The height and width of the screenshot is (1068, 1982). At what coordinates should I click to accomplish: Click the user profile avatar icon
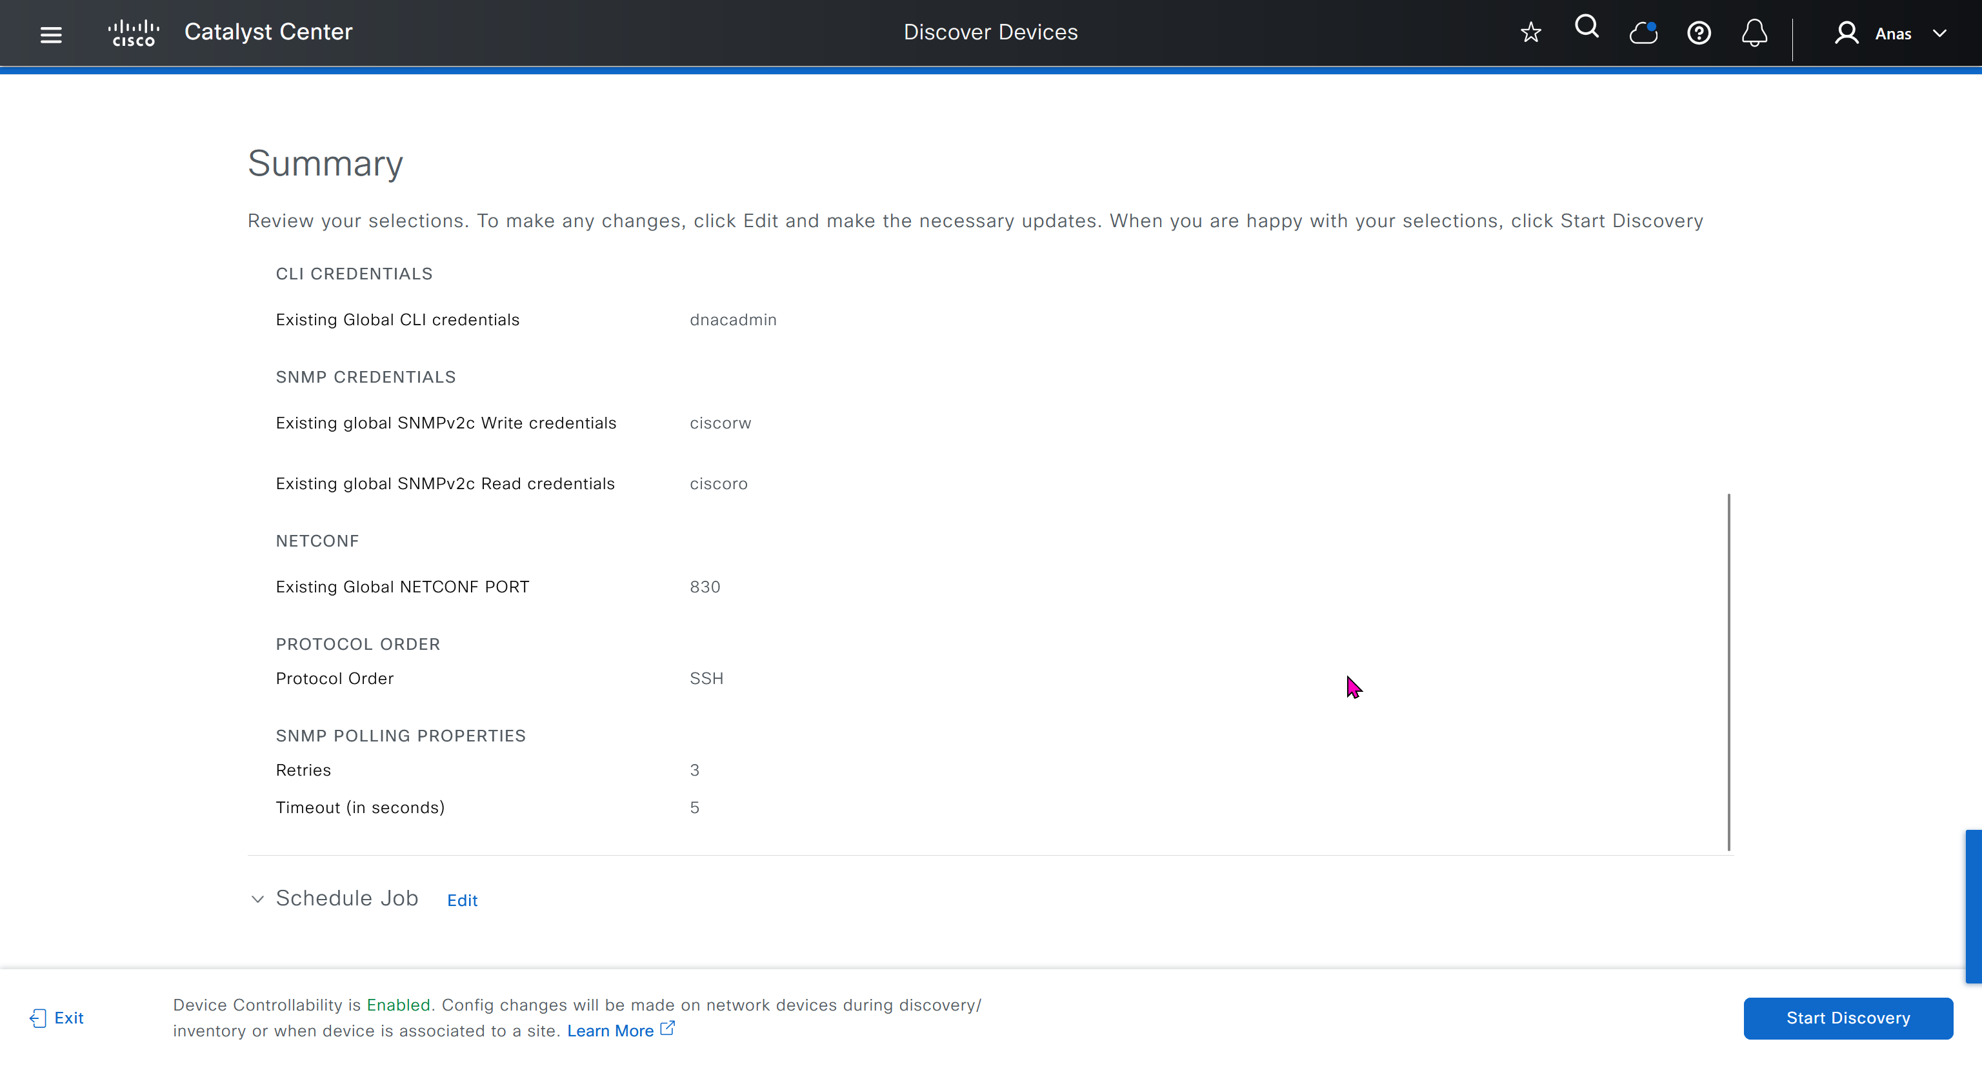pyautogui.click(x=1846, y=33)
